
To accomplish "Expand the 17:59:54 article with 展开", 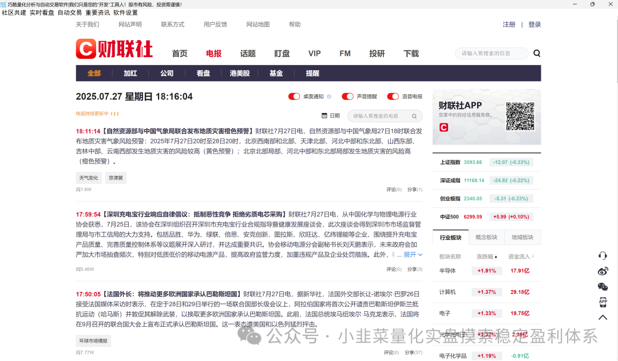I will (413, 255).
